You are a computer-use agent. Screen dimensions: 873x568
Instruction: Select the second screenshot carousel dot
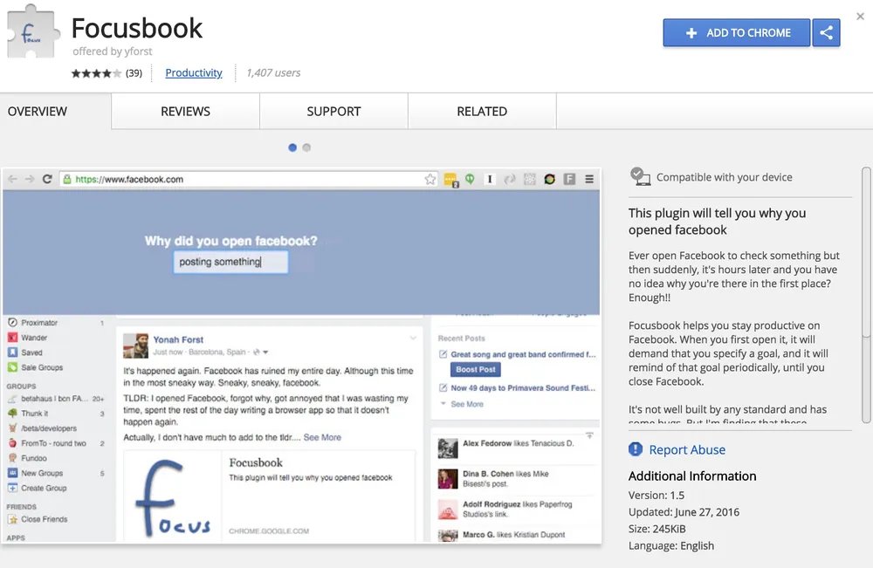pos(306,147)
